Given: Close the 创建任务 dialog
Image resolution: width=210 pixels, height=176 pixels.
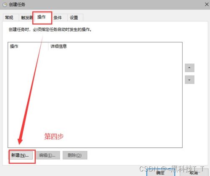Looking at the screenshot, I should [x=207, y=5].
